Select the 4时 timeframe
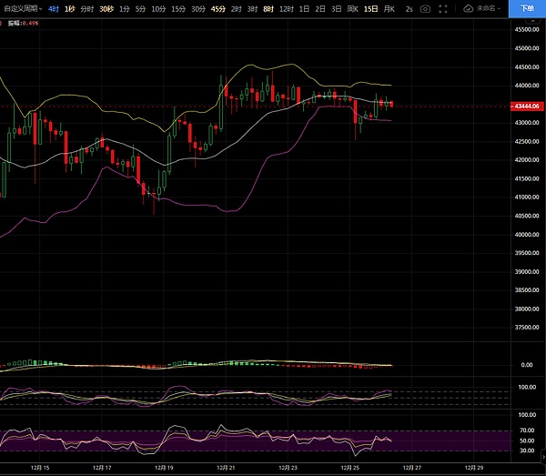This screenshot has height=476, width=546. (x=54, y=8)
